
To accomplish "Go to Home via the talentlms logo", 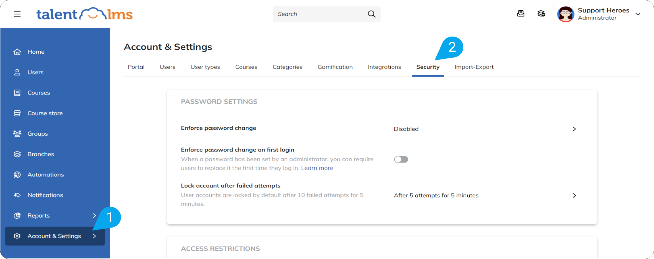I will (x=84, y=13).
